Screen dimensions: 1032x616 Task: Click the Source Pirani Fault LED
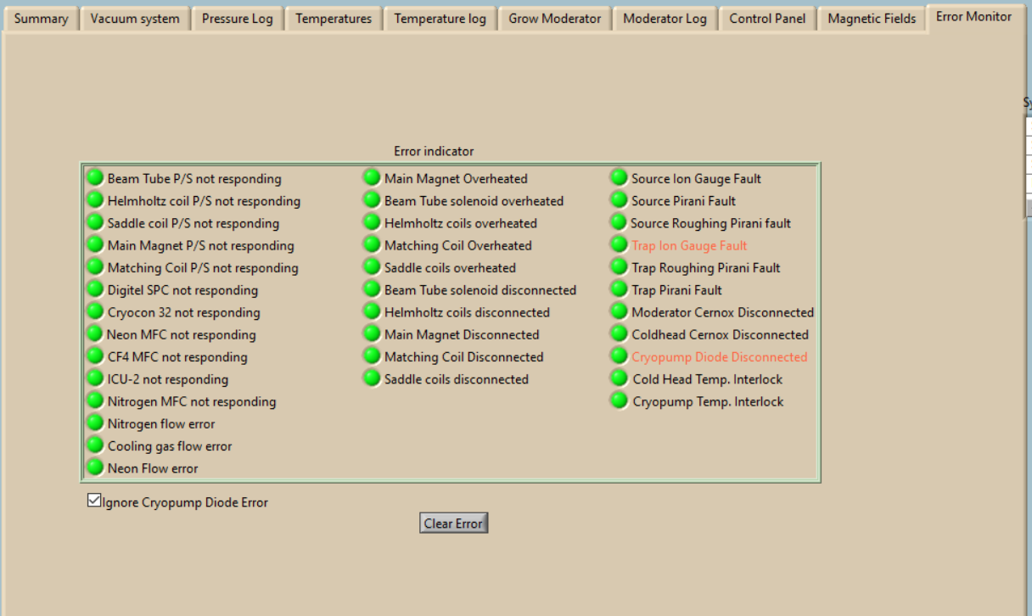(620, 199)
